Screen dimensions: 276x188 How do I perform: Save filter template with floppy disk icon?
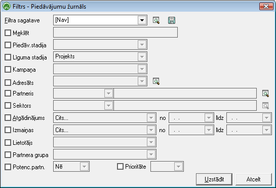tap(172, 20)
